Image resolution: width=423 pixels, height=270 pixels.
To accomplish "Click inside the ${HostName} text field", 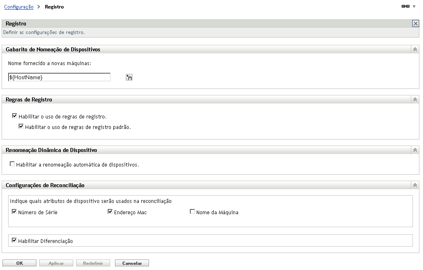I will point(59,77).
